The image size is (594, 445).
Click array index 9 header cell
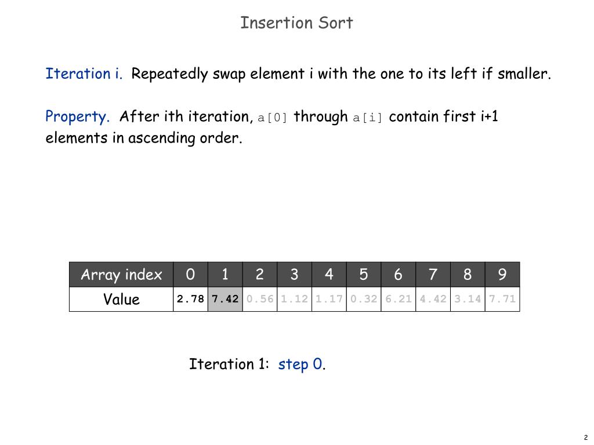502,274
